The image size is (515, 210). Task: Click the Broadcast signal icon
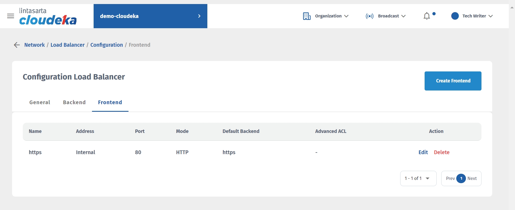(x=369, y=16)
